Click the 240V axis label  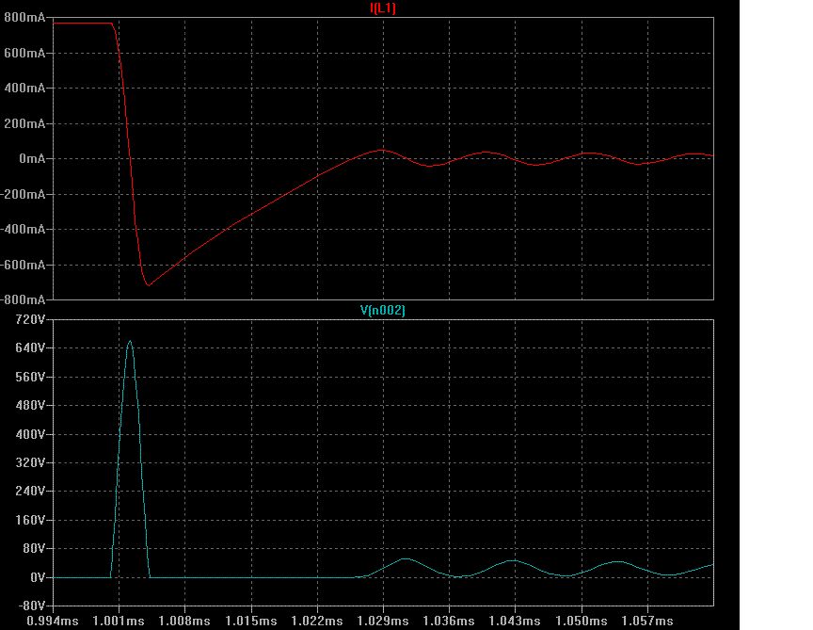point(31,492)
